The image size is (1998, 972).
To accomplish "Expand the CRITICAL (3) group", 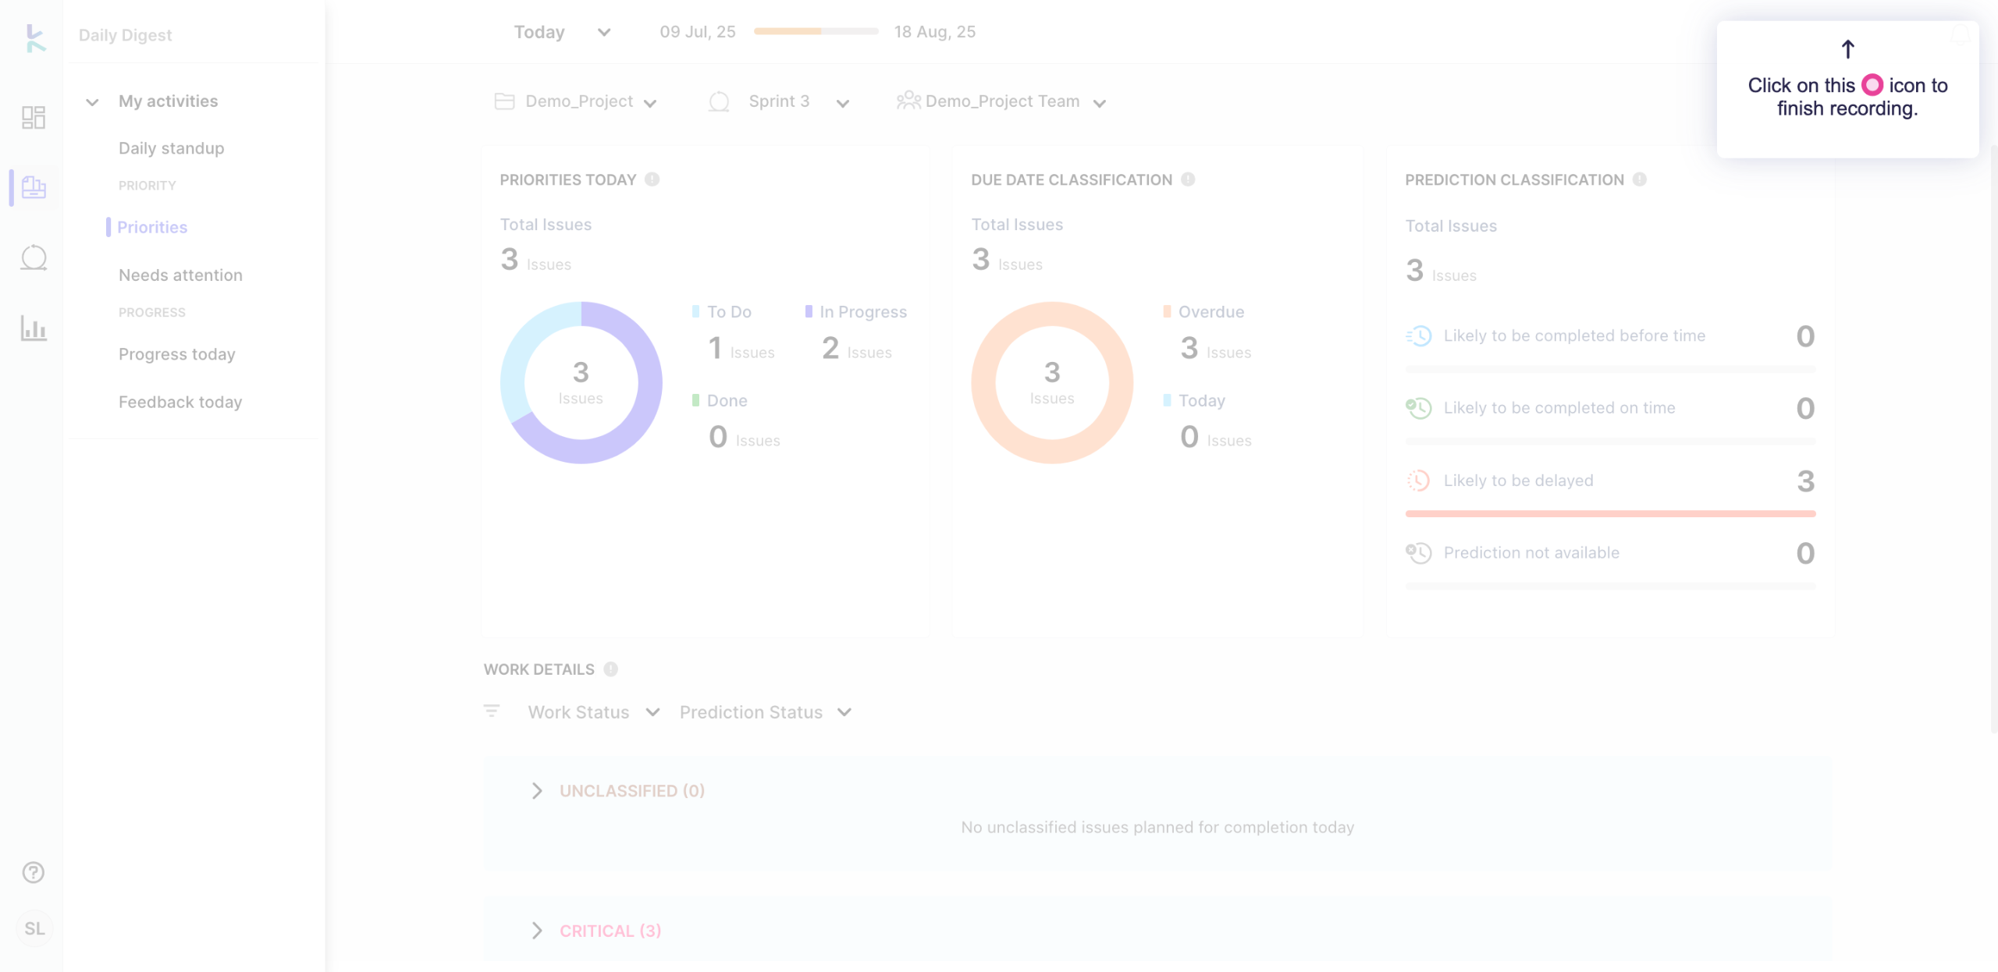I will pyautogui.click(x=537, y=931).
